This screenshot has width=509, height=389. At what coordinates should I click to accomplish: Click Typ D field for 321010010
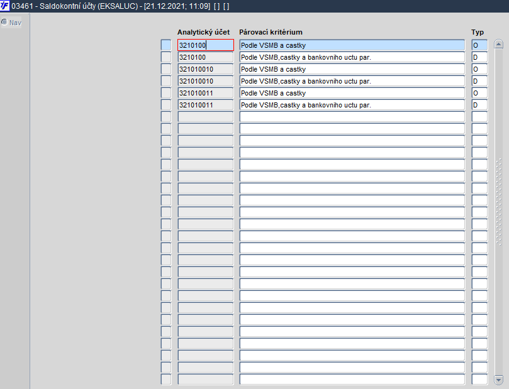(x=479, y=81)
